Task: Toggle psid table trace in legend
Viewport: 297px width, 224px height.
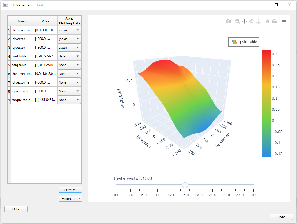Action: click(244, 42)
